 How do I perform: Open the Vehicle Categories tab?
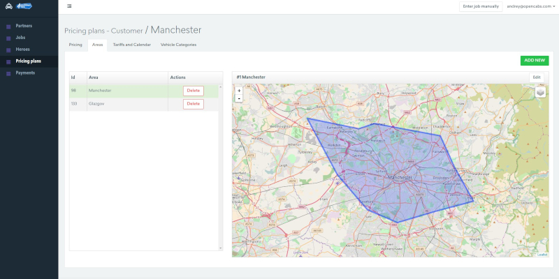(178, 45)
